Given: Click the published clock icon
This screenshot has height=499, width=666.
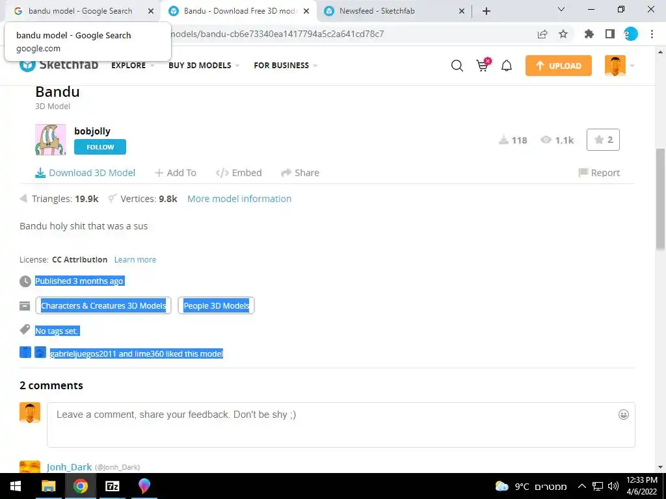Looking at the screenshot, I should (x=25, y=281).
